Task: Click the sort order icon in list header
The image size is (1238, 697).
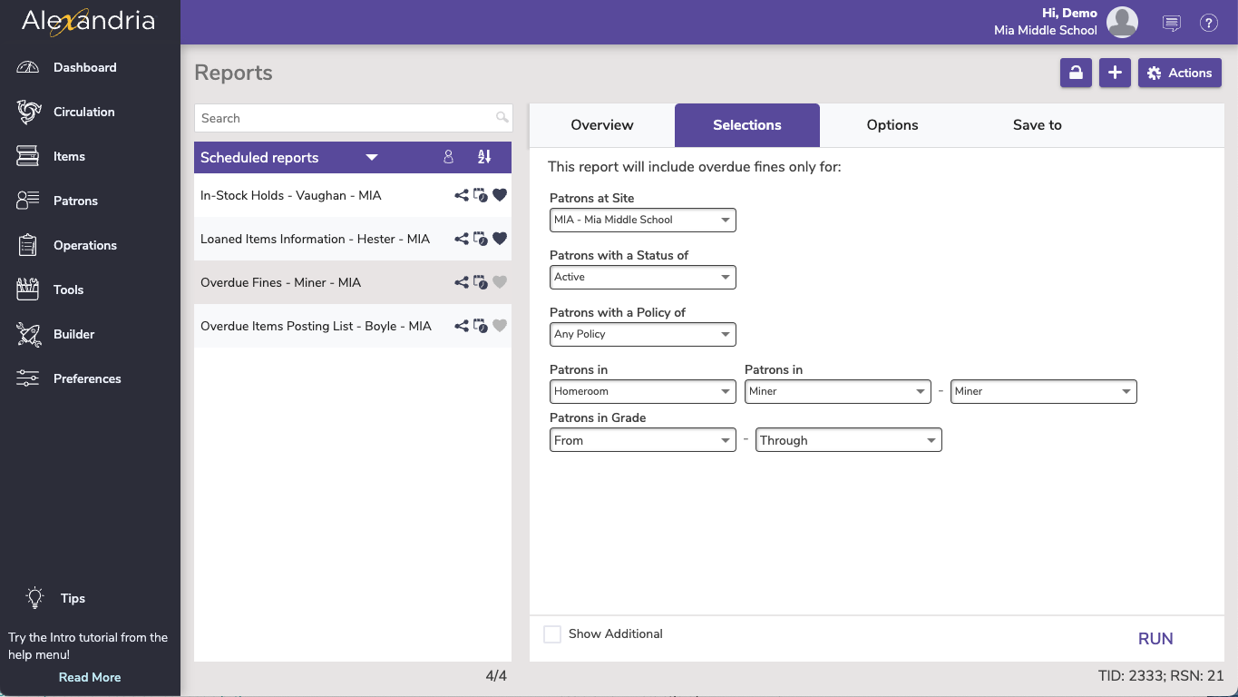Action: coord(484,157)
